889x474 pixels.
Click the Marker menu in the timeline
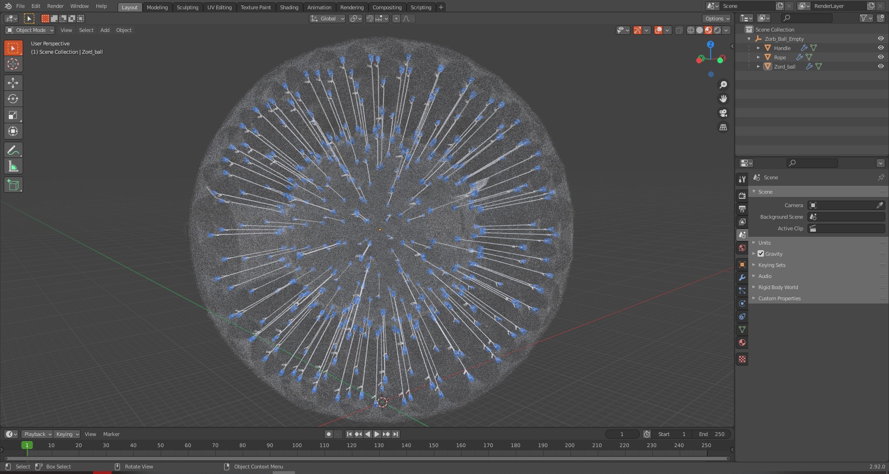pyautogui.click(x=111, y=434)
